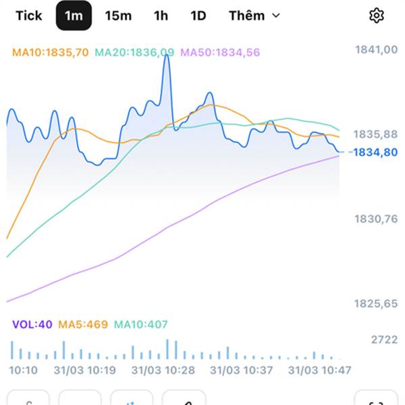This screenshot has width=405, height=405.
Task: Click the active 1m timeframe tab
Action: [x=74, y=16]
